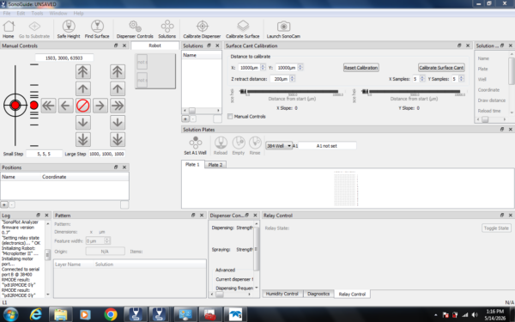Image resolution: width=515 pixels, height=322 pixels.
Task: Switch to the Diagnostics tab
Action: click(318, 294)
